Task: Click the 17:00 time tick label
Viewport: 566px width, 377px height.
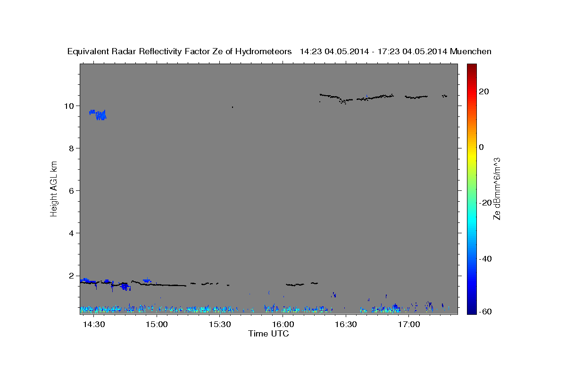Action: (x=409, y=325)
